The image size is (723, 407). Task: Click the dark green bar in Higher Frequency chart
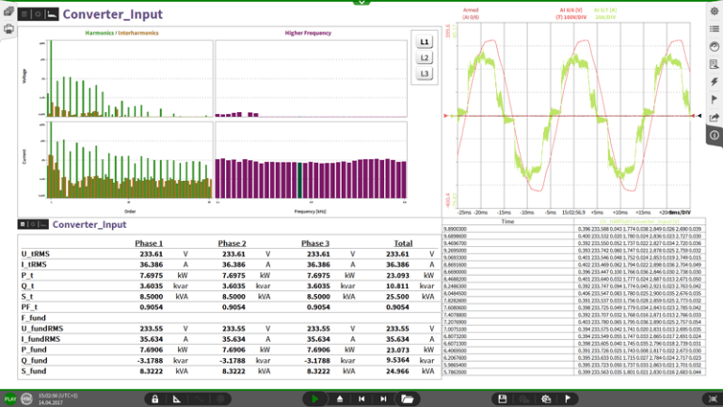300,181
